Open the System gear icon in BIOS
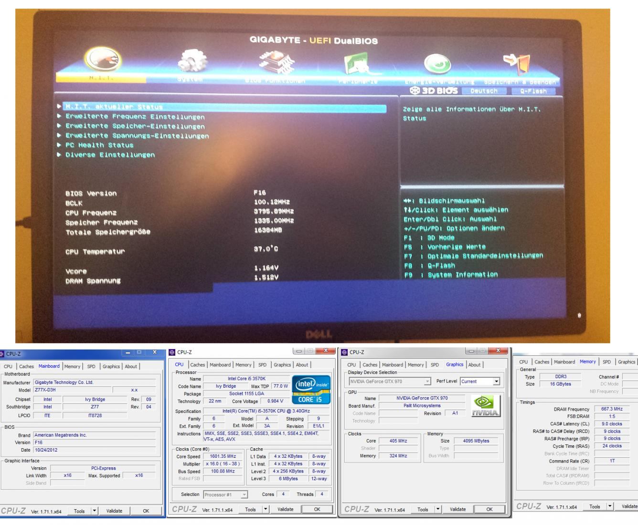The image size is (638, 525). tap(192, 62)
